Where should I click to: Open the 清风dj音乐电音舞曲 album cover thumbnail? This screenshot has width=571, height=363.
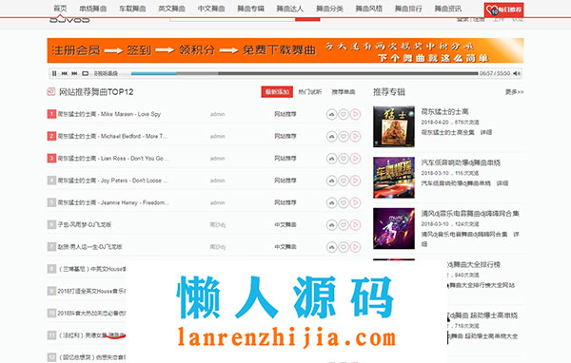(x=394, y=228)
